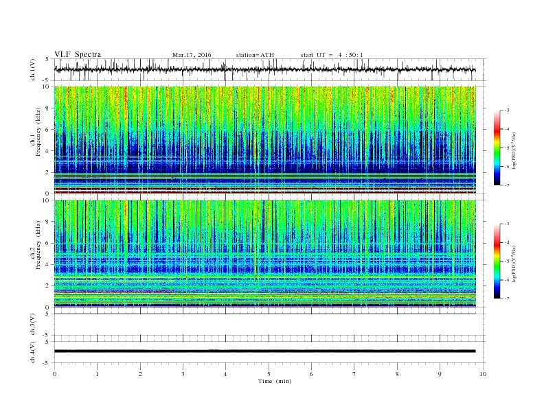Image resolution: width=544 pixels, height=420 pixels.
Task: Click inside the ch.1 spectrogram panel
Action: coord(264,140)
